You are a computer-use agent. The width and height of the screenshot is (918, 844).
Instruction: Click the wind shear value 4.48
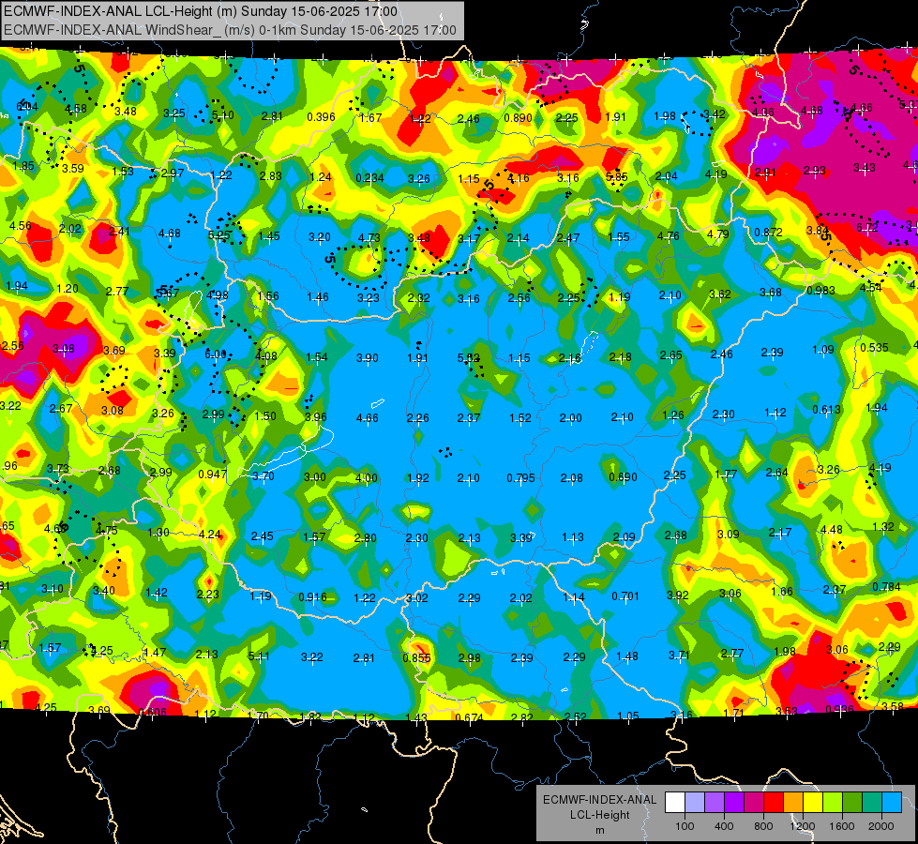point(832,530)
